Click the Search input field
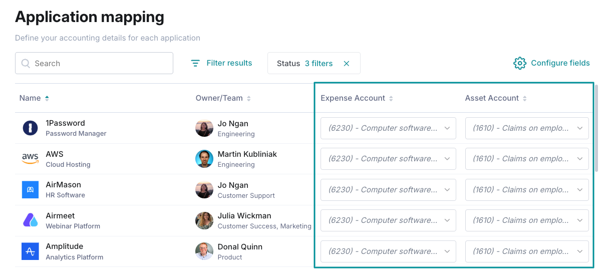This screenshot has width=610, height=269. (x=94, y=64)
